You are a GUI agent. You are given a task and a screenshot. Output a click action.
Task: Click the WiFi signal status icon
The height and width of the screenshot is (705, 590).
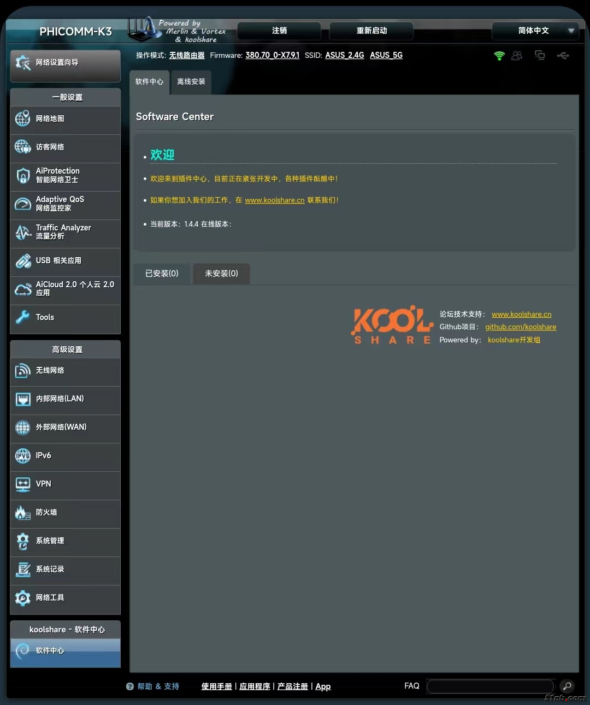499,56
